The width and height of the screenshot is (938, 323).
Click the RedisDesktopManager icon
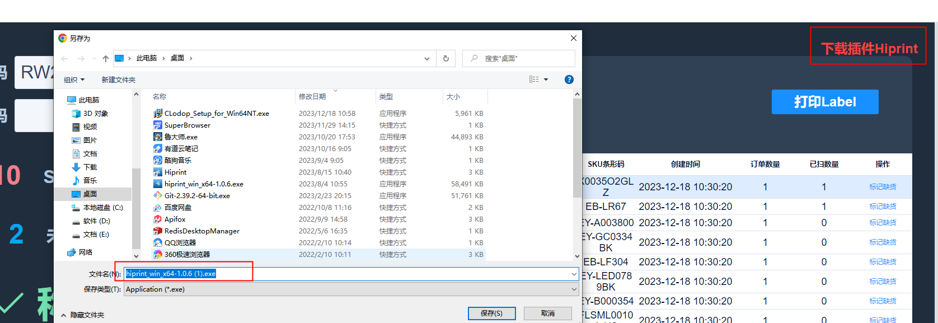pyautogui.click(x=158, y=231)
